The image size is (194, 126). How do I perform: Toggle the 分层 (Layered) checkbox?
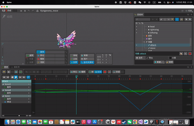coord(170,58)
